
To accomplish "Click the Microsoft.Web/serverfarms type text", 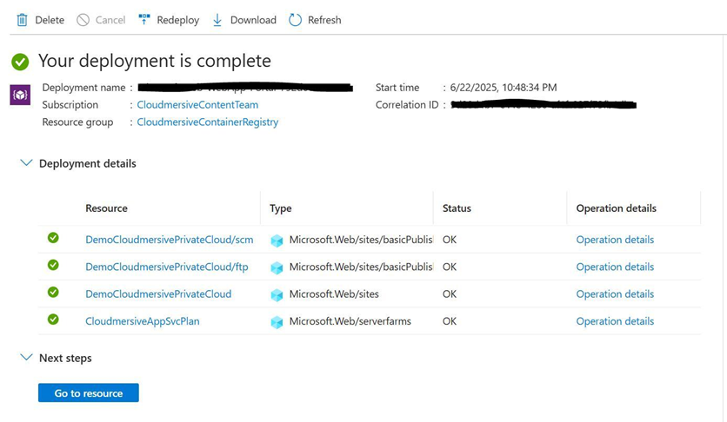I will (350, 321).
